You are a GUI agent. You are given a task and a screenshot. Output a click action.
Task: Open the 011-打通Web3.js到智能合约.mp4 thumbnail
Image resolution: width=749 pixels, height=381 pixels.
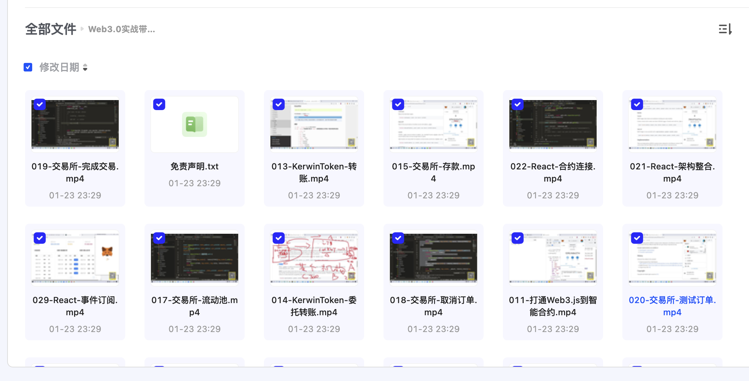pyautogui.click(x=553, y=258)
